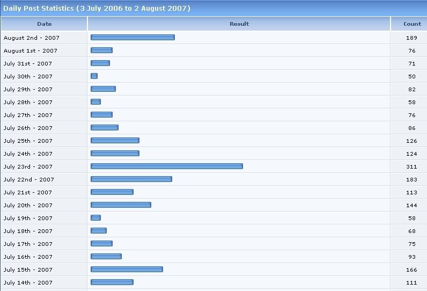Click the count value 311

[x=411, y=167]
